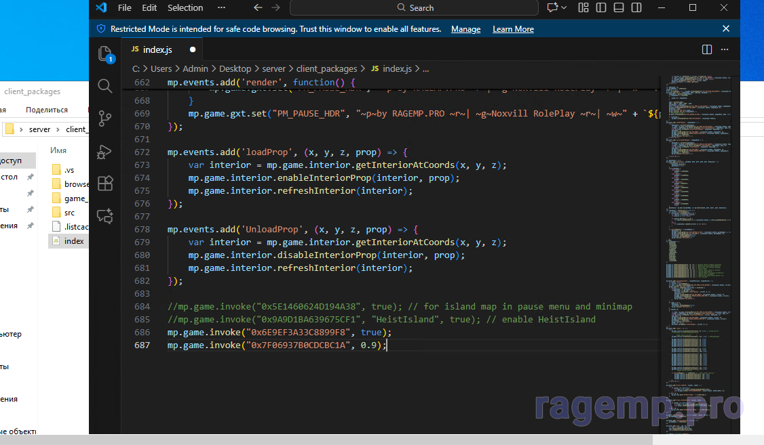Toggle the bottom Panel visibility
Screen dimensions: 764x445
click(x=617, y=7)
